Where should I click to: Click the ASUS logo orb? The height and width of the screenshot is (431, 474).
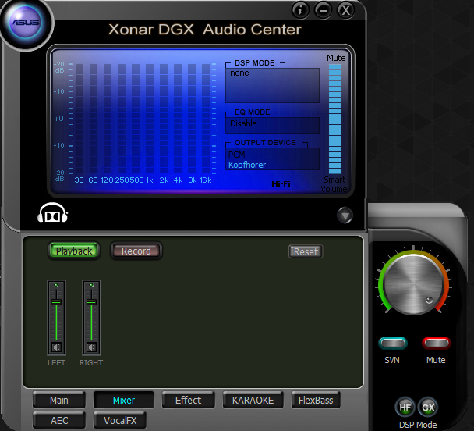(26, 22)
